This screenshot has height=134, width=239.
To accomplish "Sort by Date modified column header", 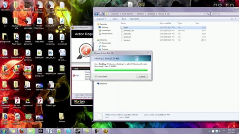I will [x=165, y=23].
